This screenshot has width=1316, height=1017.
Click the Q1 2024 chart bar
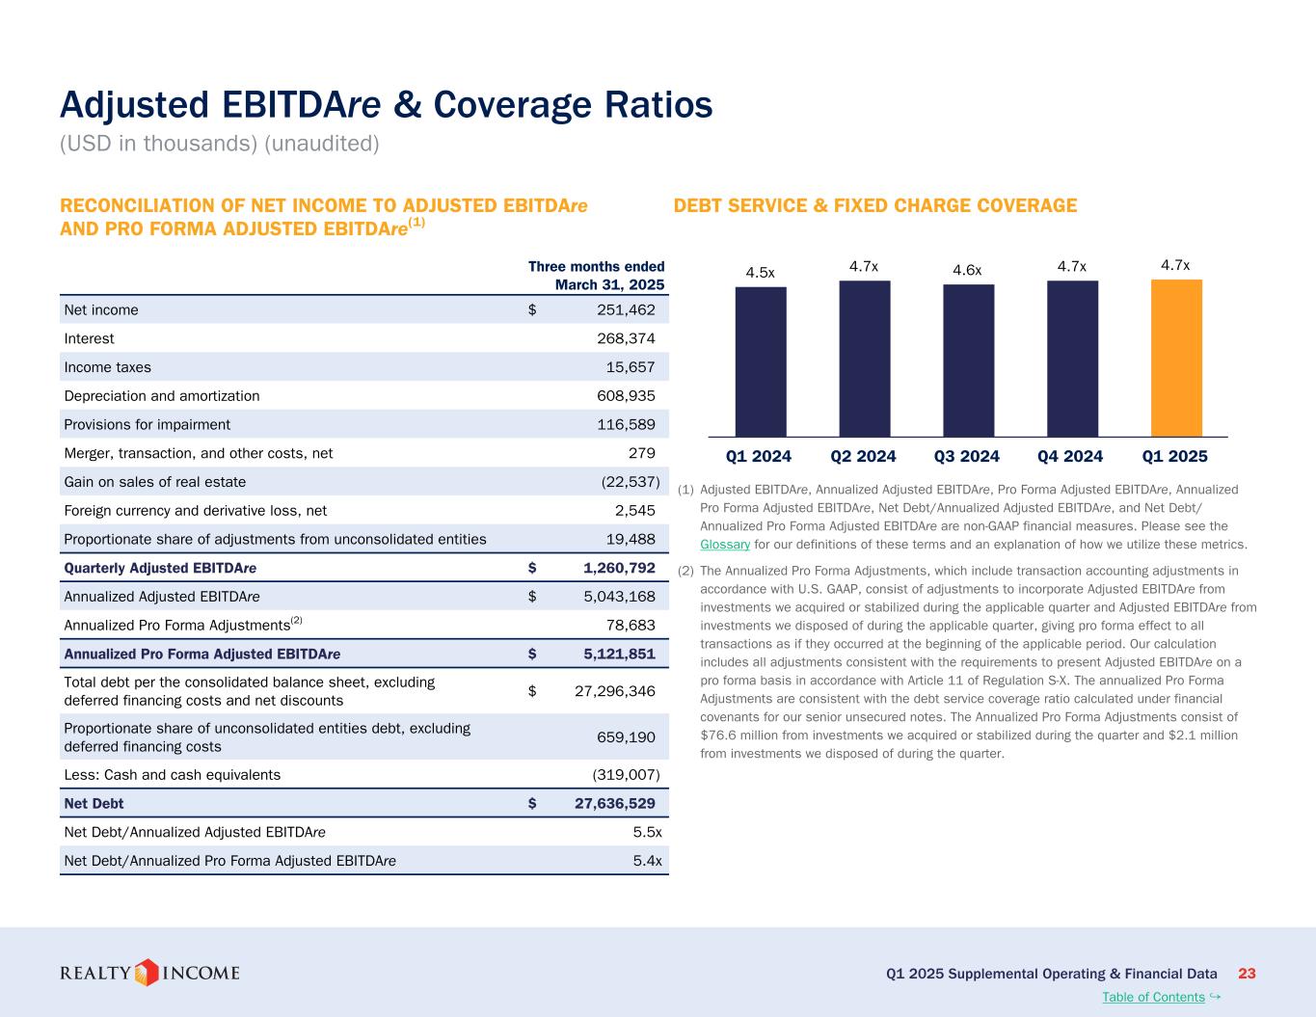[x=760, y=362]
